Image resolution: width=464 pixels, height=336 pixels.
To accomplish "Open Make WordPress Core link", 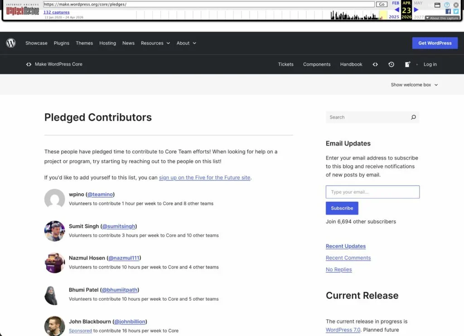I will click(x=58, y=64).
